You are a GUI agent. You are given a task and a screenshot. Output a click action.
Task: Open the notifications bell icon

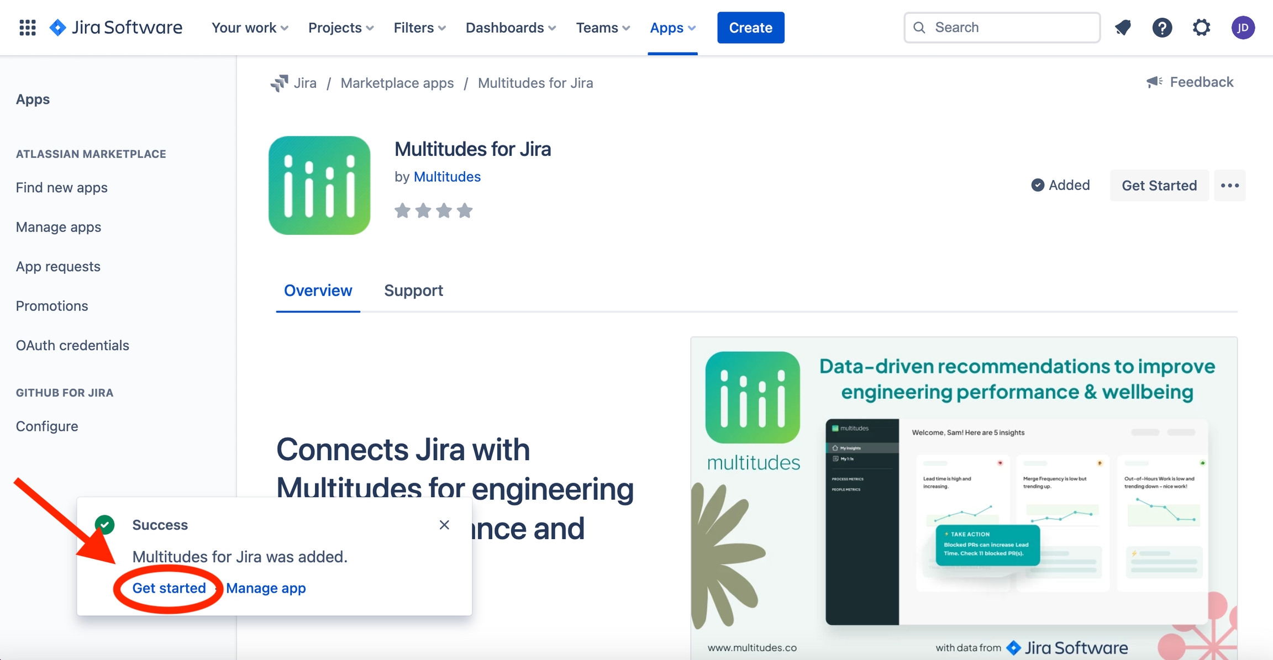click(x=1123, y=27)
